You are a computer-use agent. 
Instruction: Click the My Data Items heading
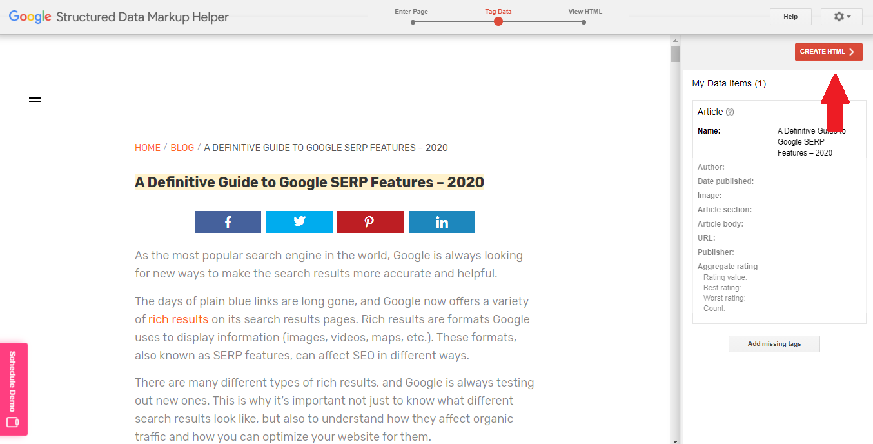click(729, 83)
